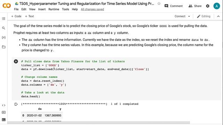Share the notebook
Viewport: 223px width, 125px height.
pos(195,6)
